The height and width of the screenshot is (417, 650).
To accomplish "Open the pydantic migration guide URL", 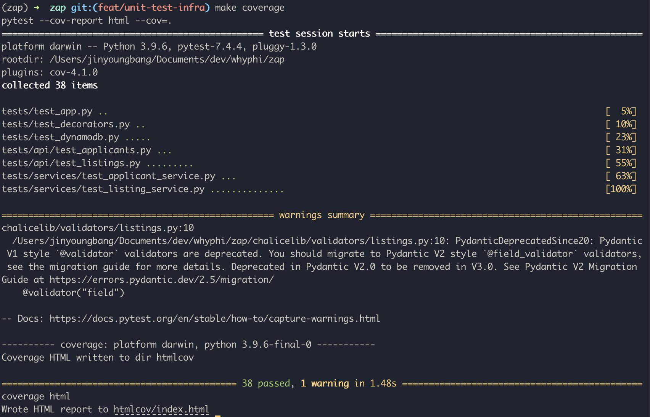I will click(162, 280).
